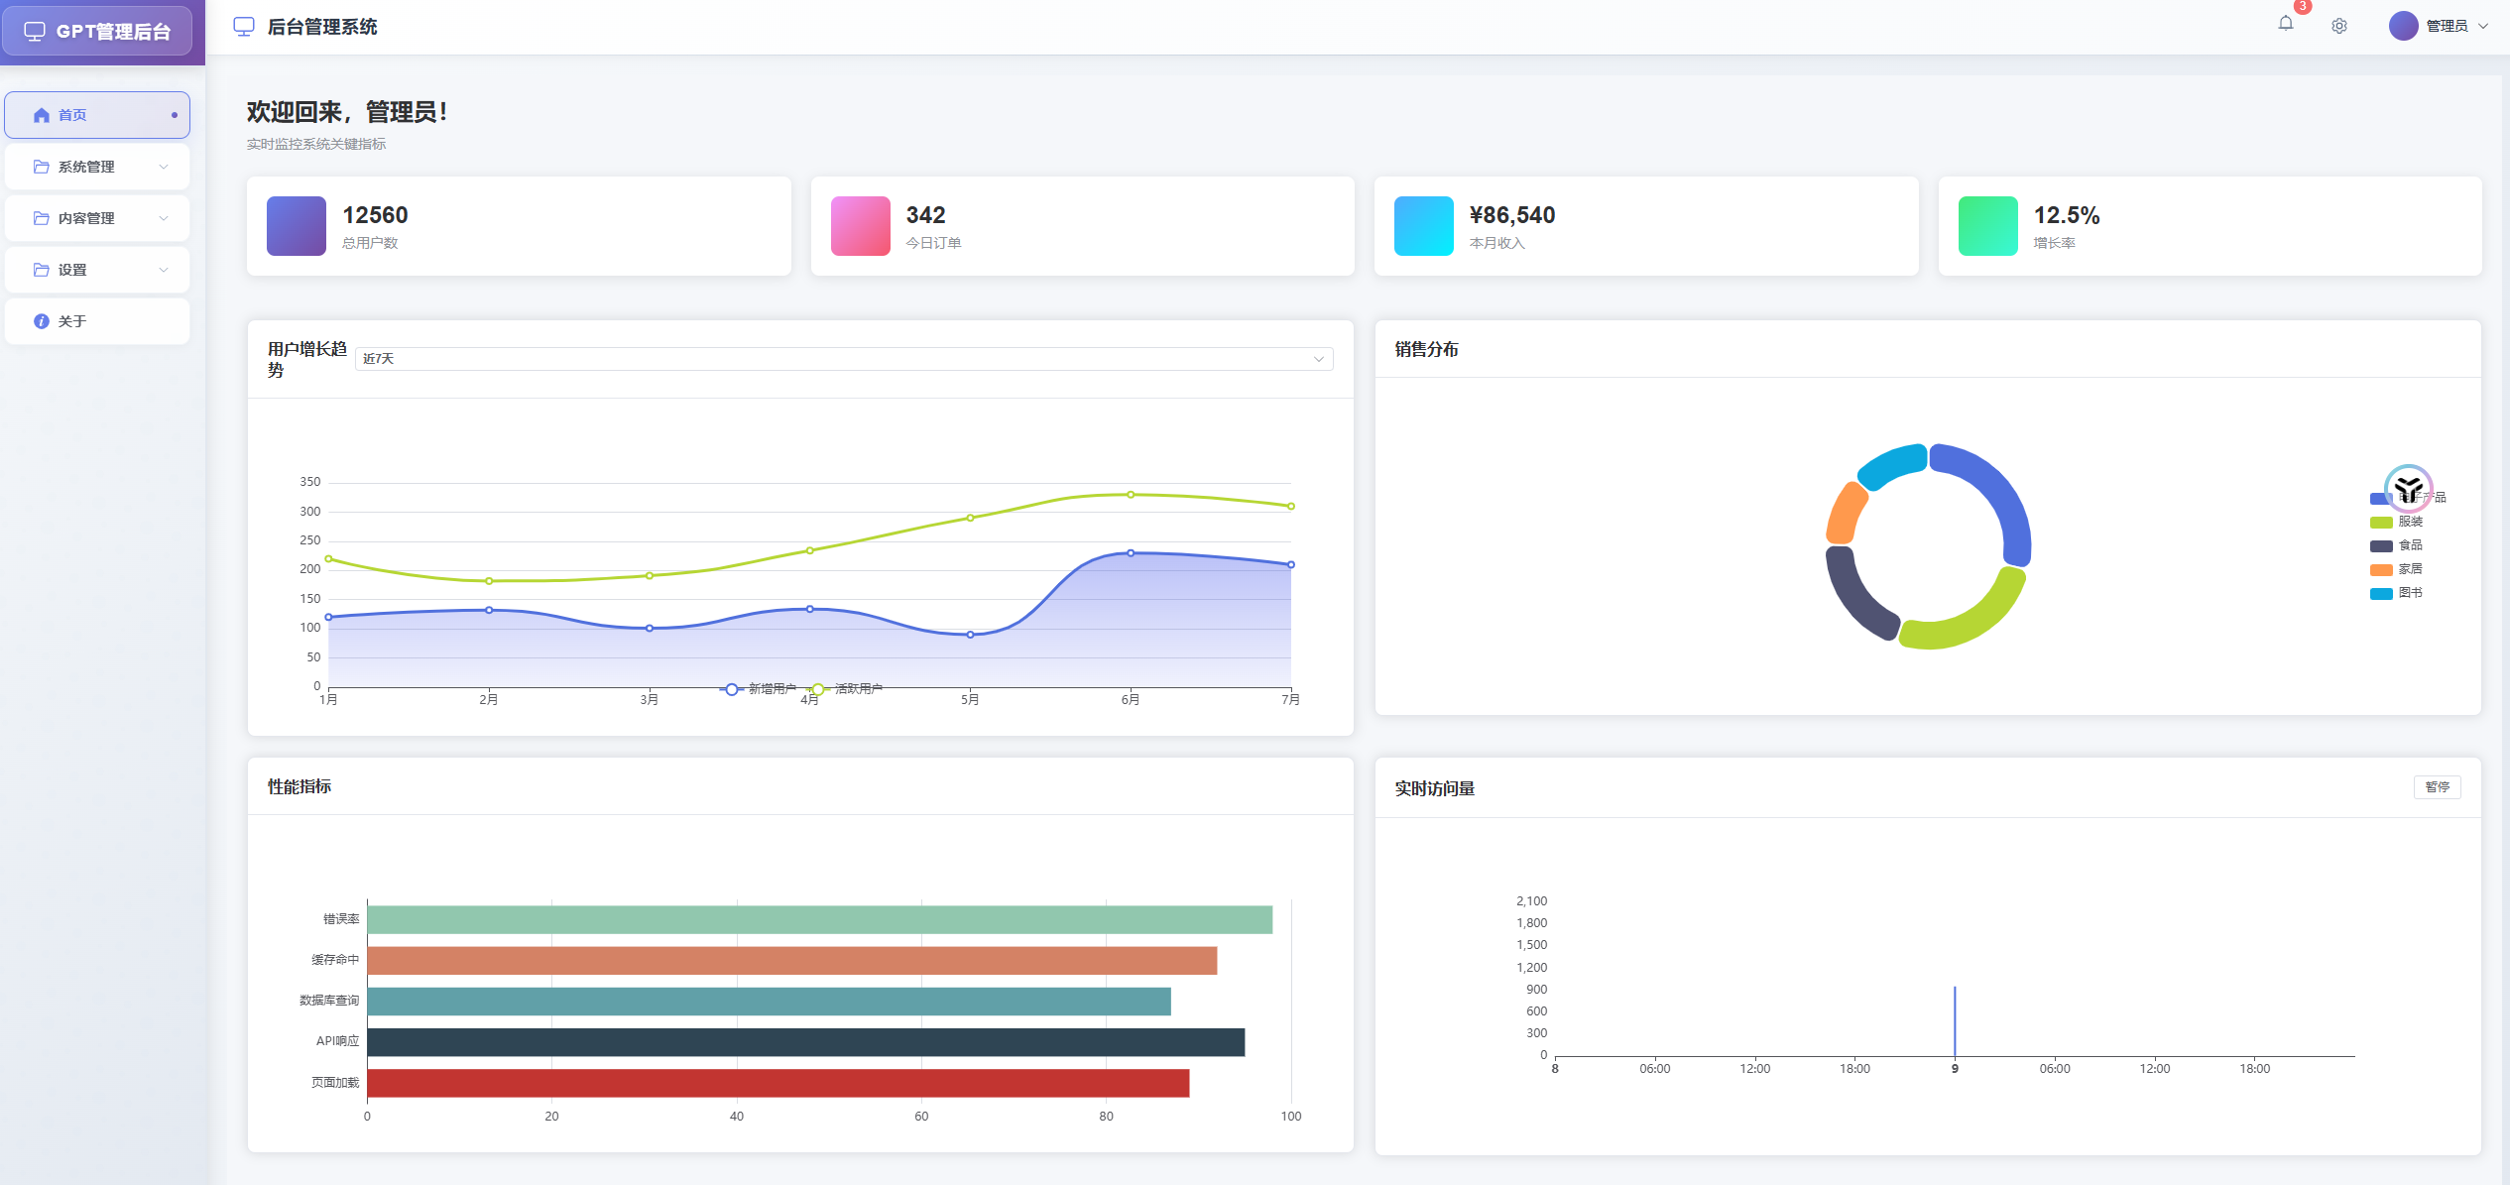Expand the 内容管理 sidebar menu
Image resolution: width=2510 pixels, height=1185 pixels.
click(96, 217)
